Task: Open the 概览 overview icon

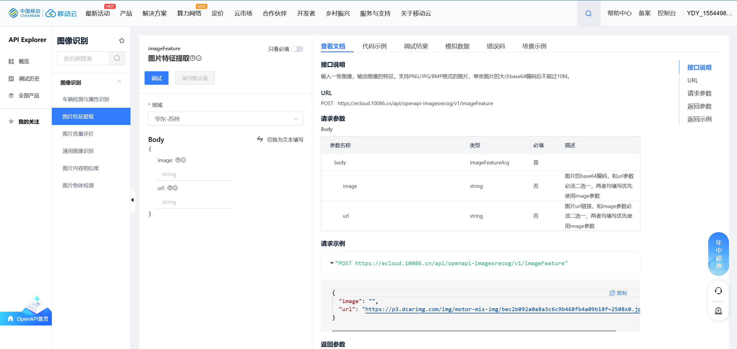Action: coord(11,61)
